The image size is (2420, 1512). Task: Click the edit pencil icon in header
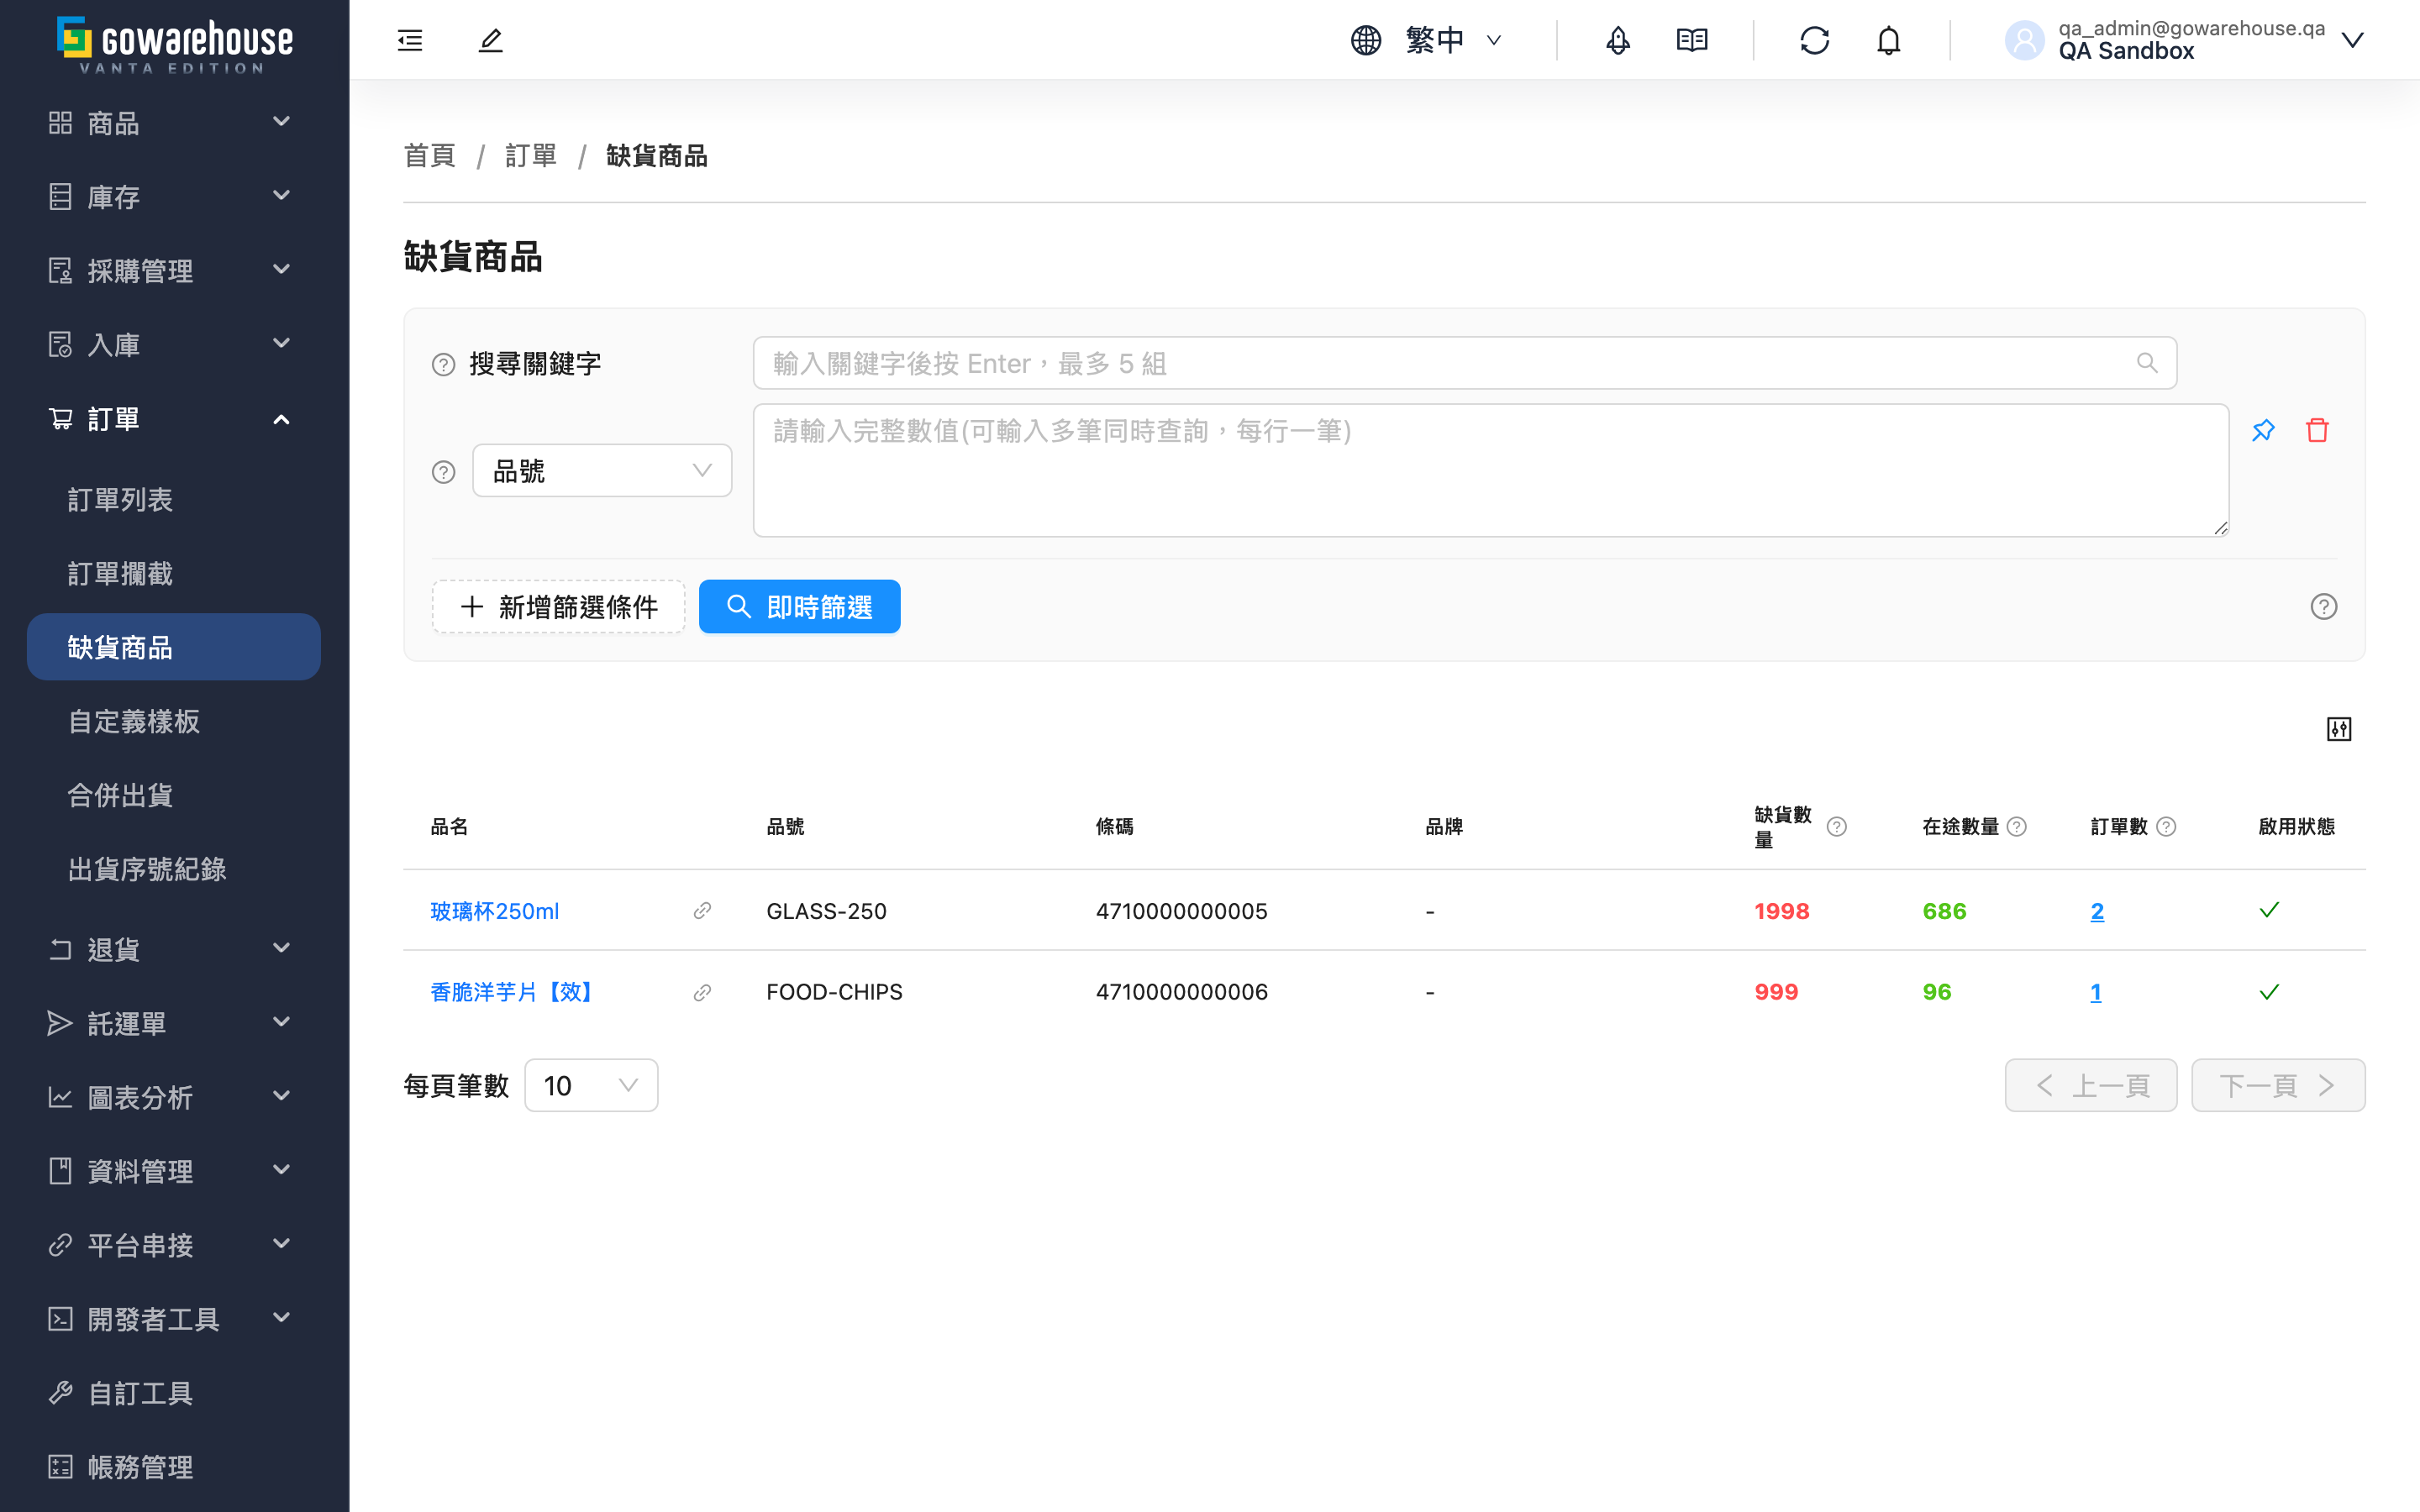tap(490, 40)
